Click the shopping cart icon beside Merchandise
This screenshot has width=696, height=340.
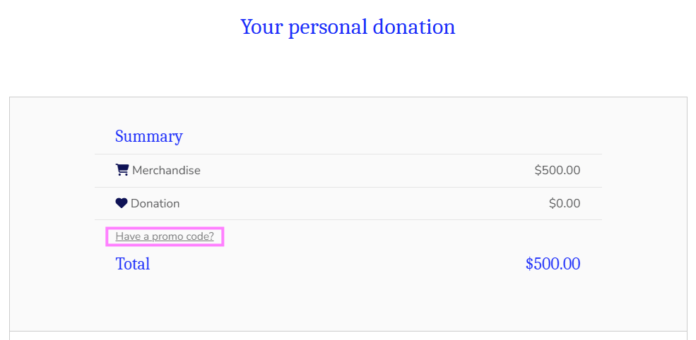point(122,170)
